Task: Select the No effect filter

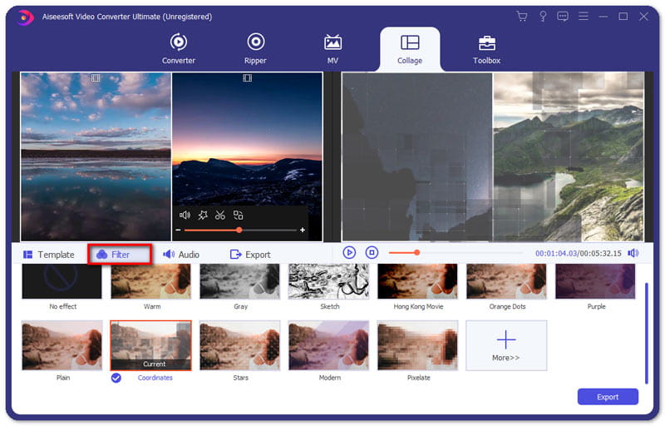Action: (62, 281)
